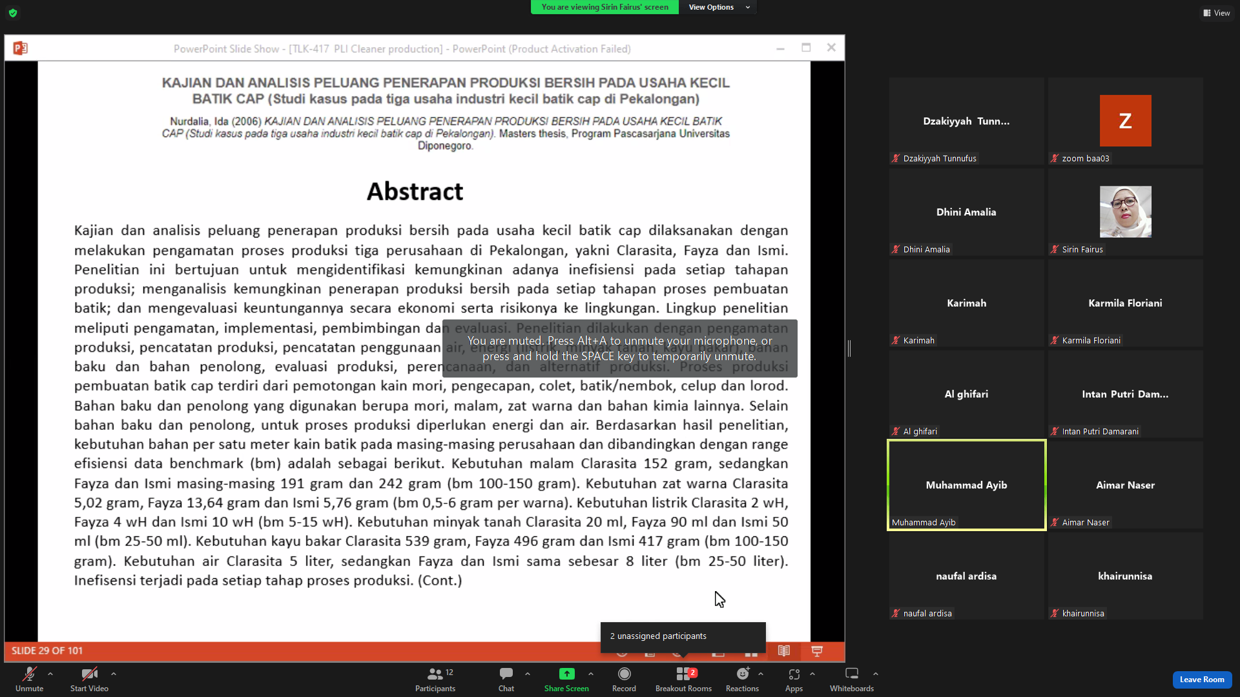1240x697 pixels.
Task: Click the zoom baa03 avatar Z tile
Action: tap(1125, 121)
